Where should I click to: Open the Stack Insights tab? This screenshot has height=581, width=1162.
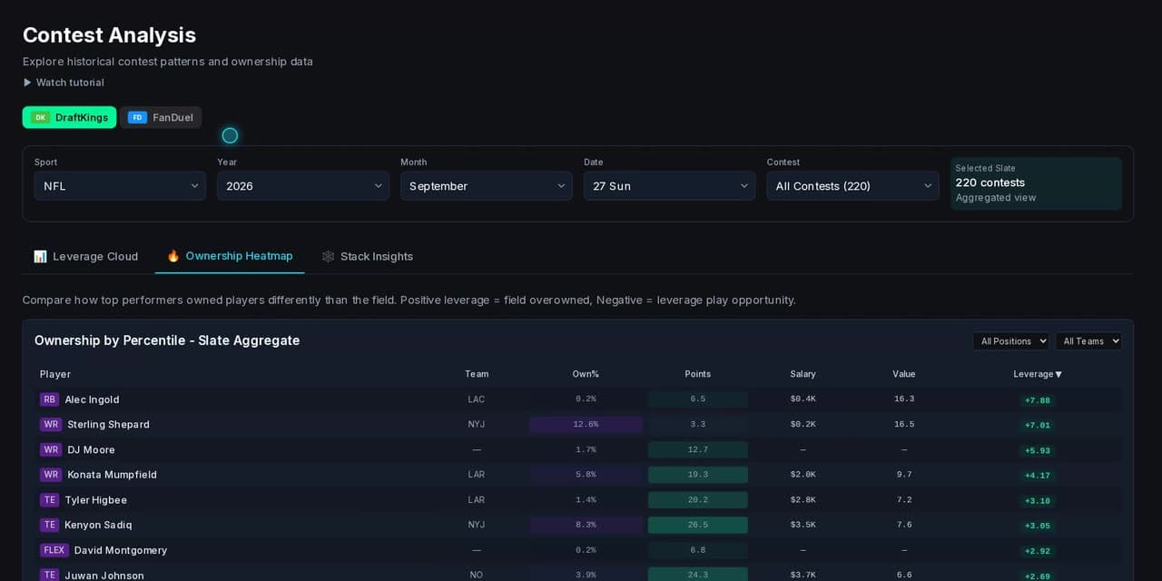[x=368, y=256]
